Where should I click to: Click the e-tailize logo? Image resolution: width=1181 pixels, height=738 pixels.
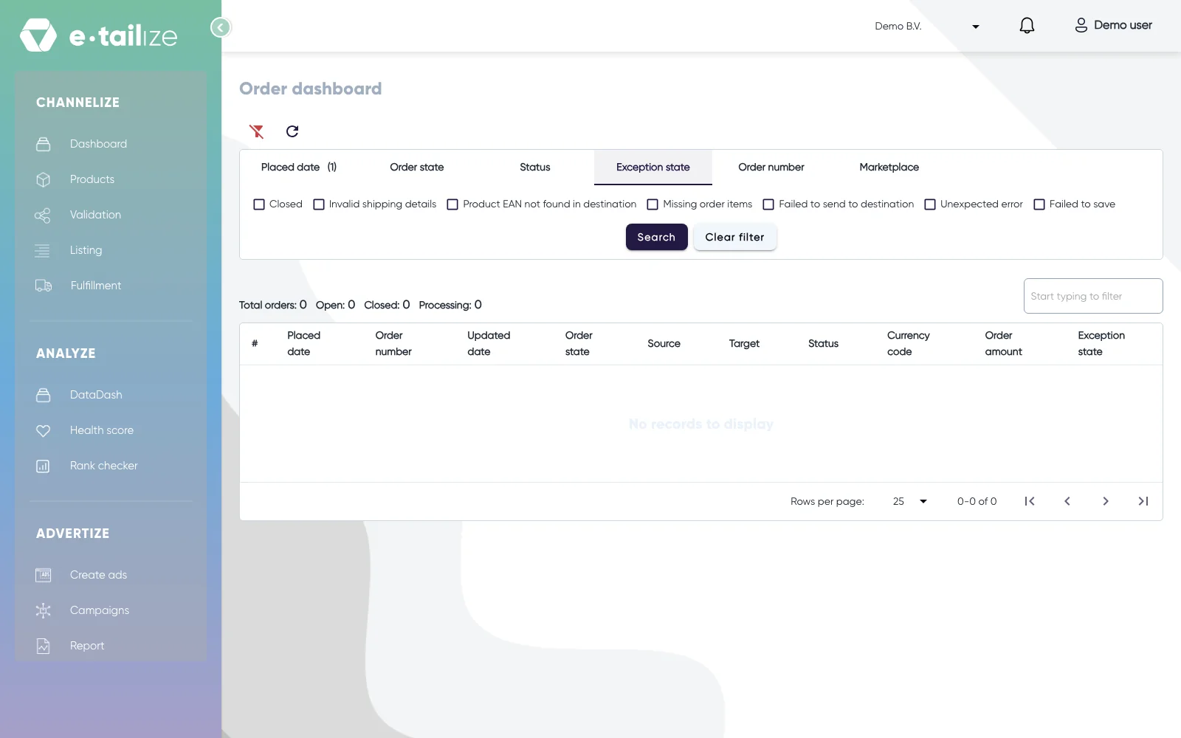tap(99, 35)
